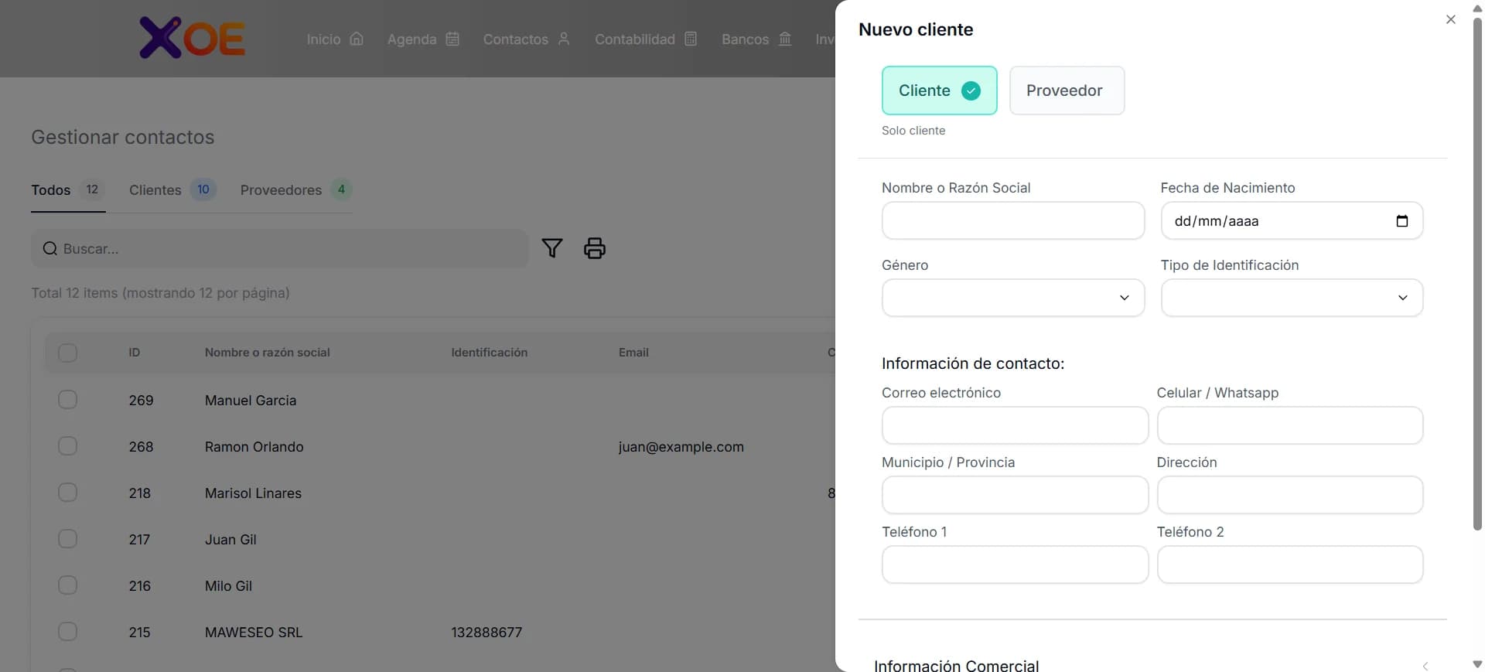Click the XOE logo
Screen dimensions: 1485x672
tap(192, 38)
